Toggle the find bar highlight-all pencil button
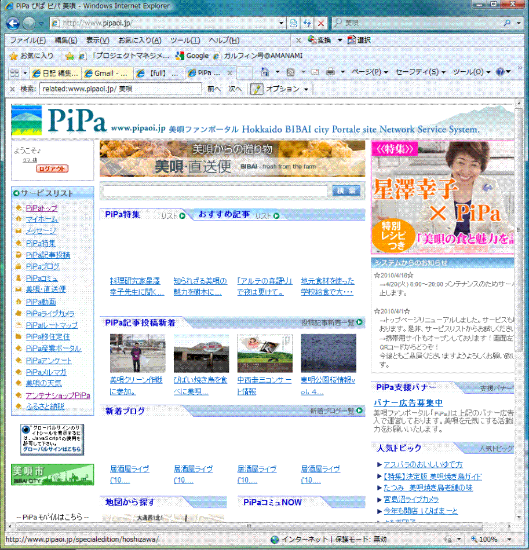Image resolution: width=529 pixels, height=550 pixels. [257, 89]
